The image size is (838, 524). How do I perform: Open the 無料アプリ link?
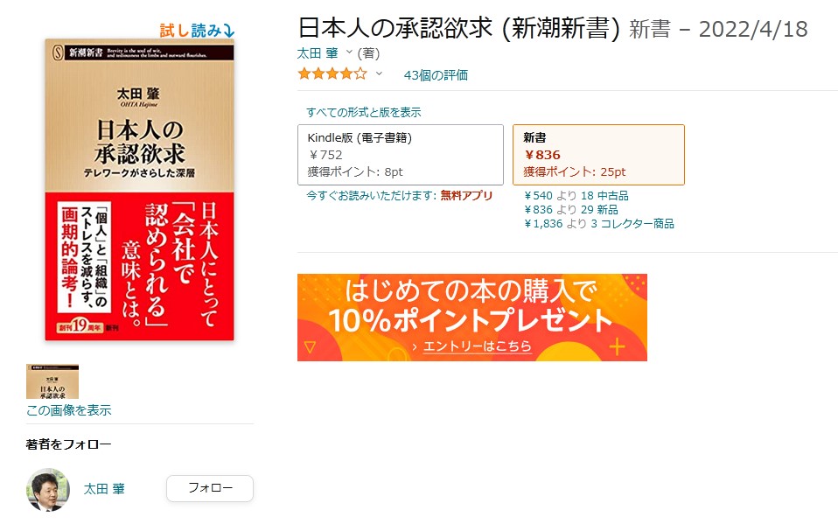466,196
